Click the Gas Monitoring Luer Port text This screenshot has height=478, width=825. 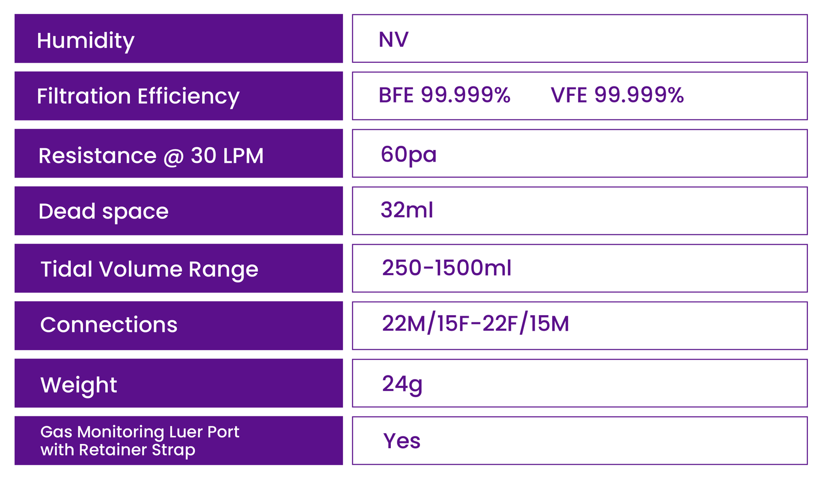140,432
